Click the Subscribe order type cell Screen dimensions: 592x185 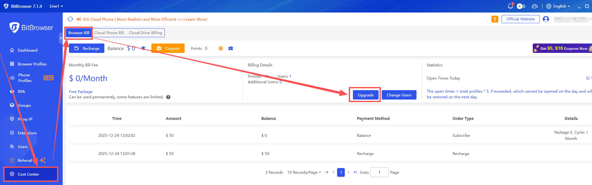(x=461, y=136)
